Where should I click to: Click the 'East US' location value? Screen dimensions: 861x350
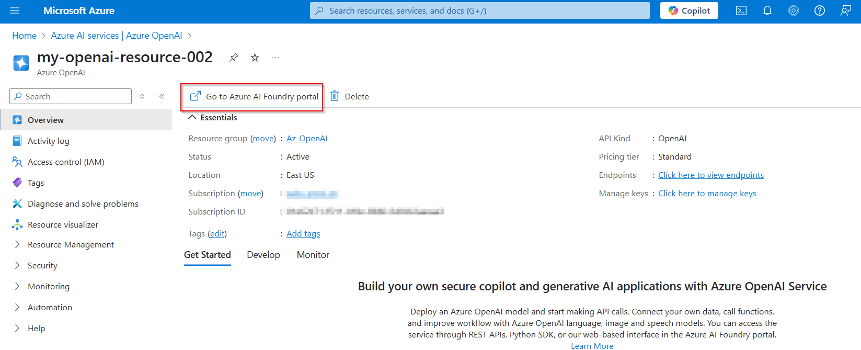tap(300, 175)
